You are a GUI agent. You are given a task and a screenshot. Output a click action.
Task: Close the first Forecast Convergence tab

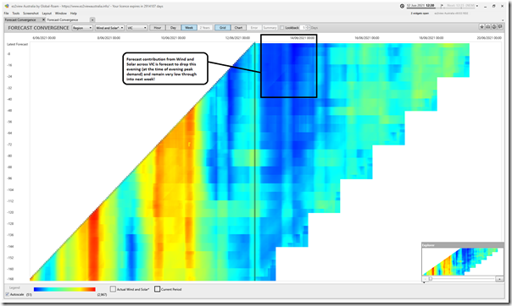pyautogui.click(x=43, y=19)
